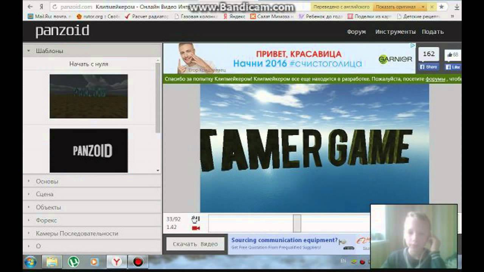
Task: Open Форум in top navigation
Action: [x=356, y=32]
